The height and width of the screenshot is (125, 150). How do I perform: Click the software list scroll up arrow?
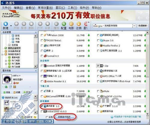(x=147, y=33)
